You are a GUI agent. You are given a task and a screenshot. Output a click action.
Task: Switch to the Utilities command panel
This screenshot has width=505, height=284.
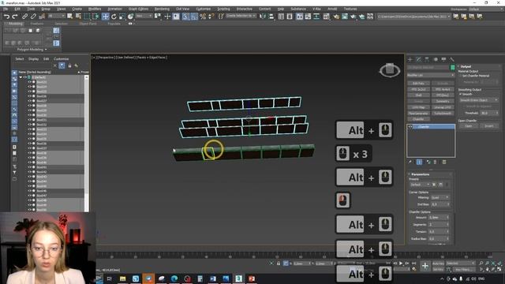tap(452, 60)
